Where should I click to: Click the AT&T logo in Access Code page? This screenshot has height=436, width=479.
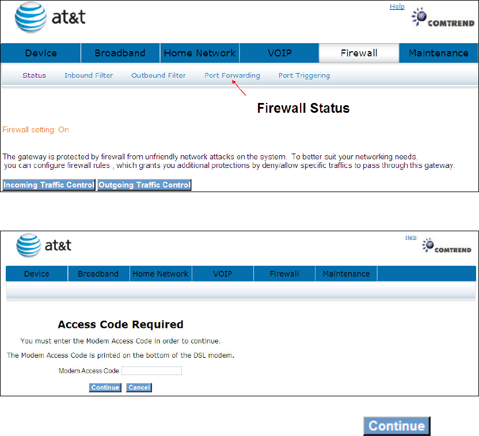pos(44,245)
